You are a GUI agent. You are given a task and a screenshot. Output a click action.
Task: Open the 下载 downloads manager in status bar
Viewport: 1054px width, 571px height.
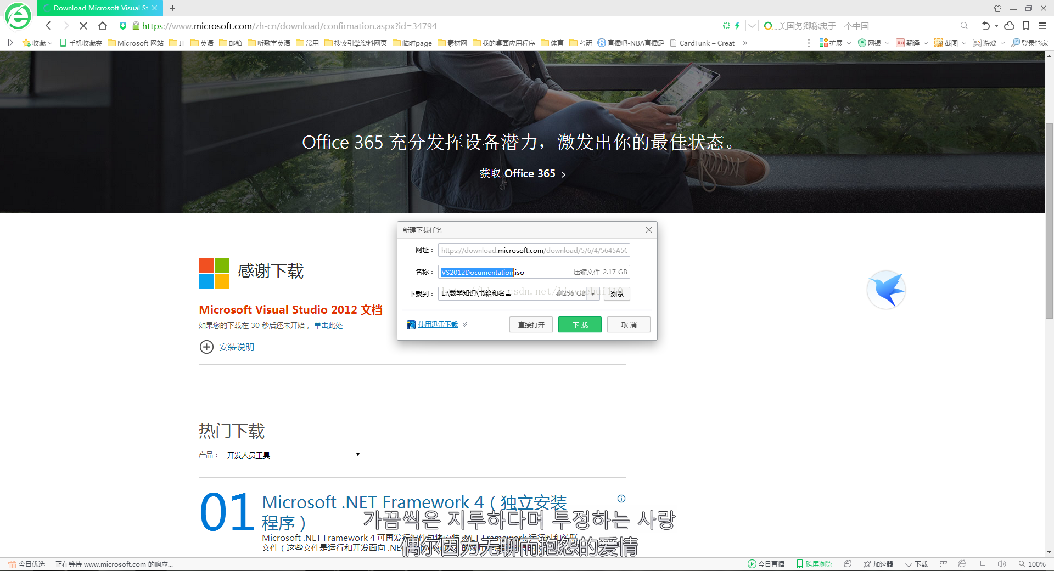pos(917,564)
